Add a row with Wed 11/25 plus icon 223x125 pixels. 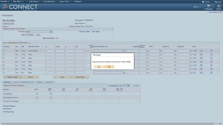click(201, 51)
